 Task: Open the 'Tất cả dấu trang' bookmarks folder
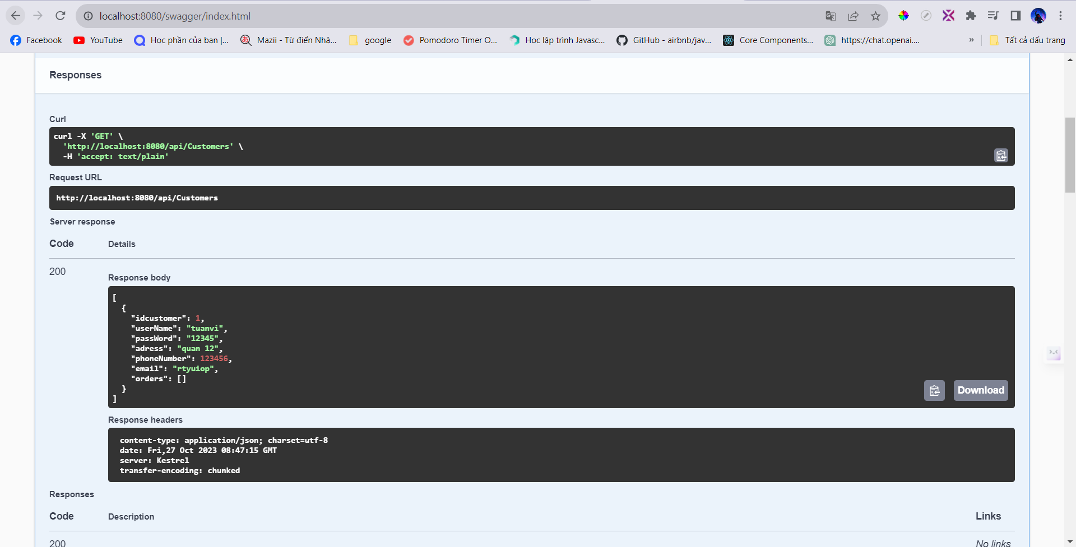pyautogui.click(x=1027, y=40)
